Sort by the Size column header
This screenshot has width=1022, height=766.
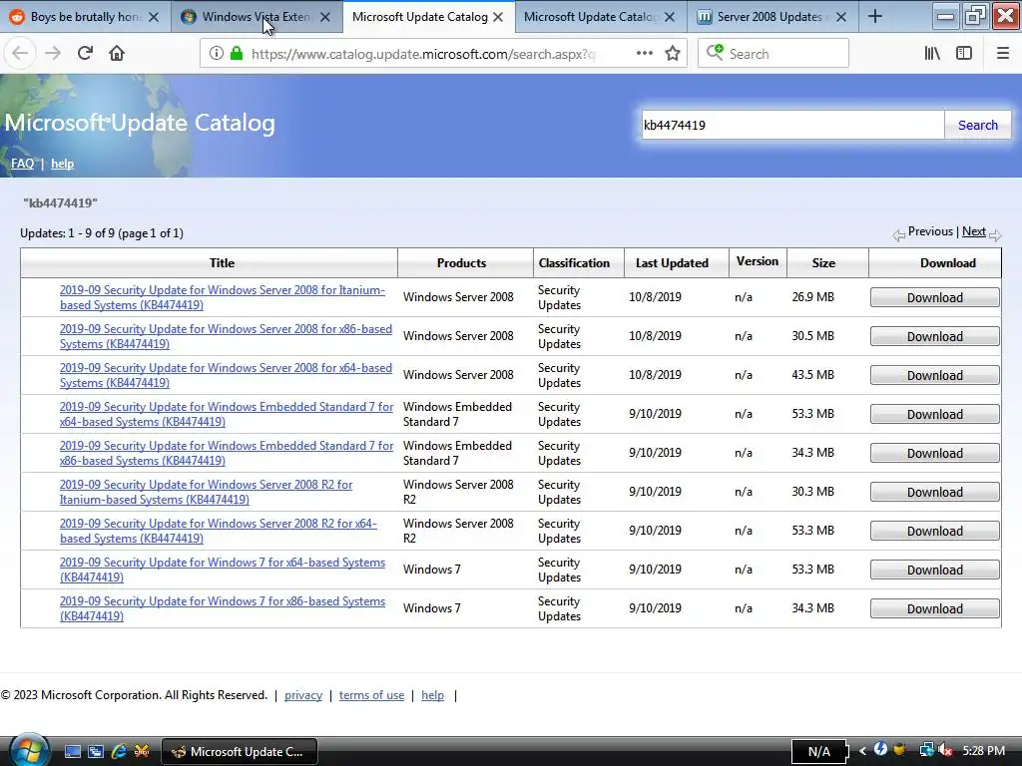823,263
